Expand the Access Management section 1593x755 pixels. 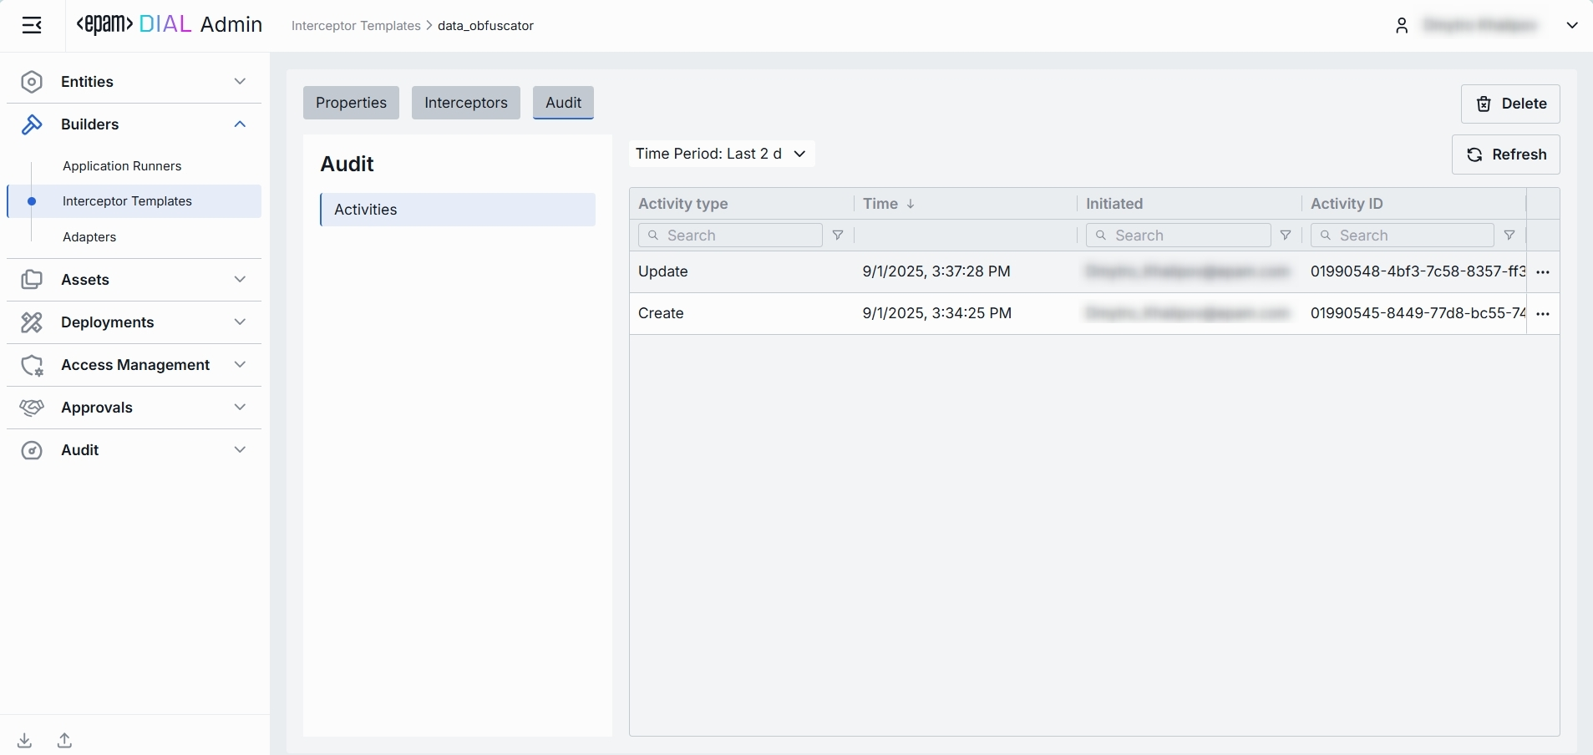click(x=241, y=365)
